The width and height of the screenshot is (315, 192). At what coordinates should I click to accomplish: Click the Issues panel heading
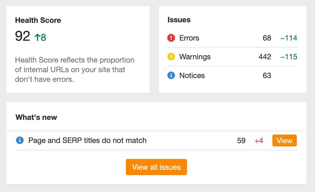[x=179, y=20]
